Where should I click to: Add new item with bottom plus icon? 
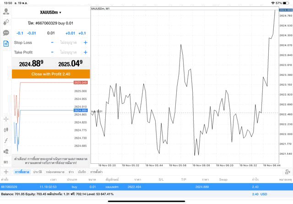[x=6, y=172]
